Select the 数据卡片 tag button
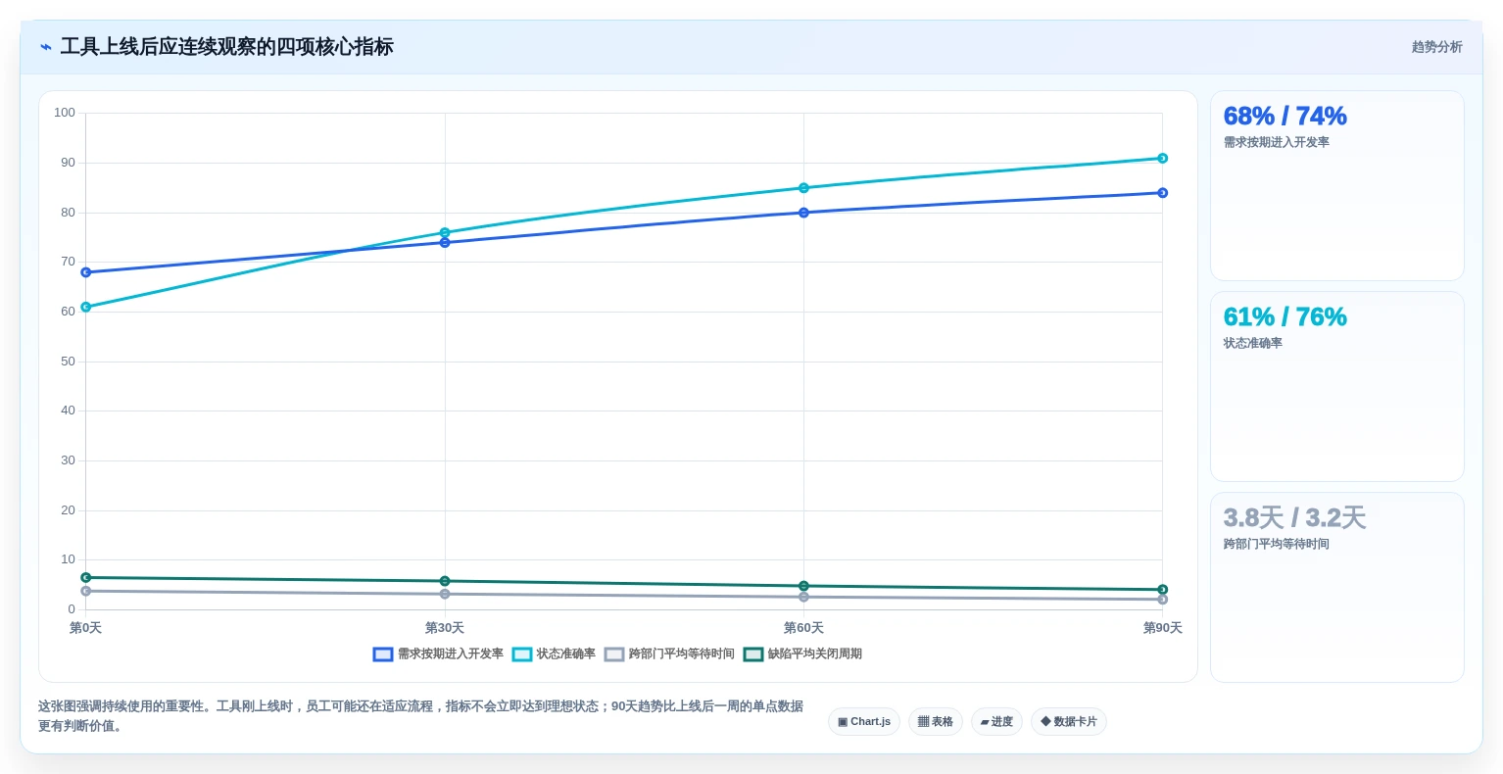Viewport: 1503px width, 774px height. point(1069,721)
